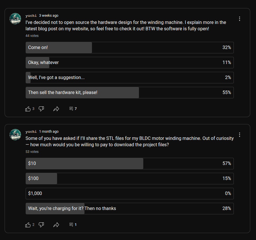Viewport: 256px width, 240px height.
Task: Like yuchi's poll about the winding machine
Action: click(28, 109)
